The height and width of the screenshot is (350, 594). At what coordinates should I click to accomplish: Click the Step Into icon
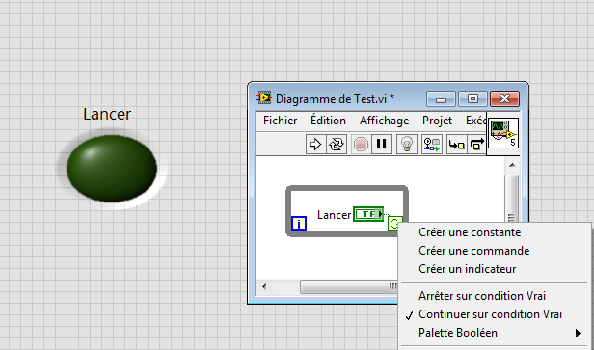pos(456,145)
